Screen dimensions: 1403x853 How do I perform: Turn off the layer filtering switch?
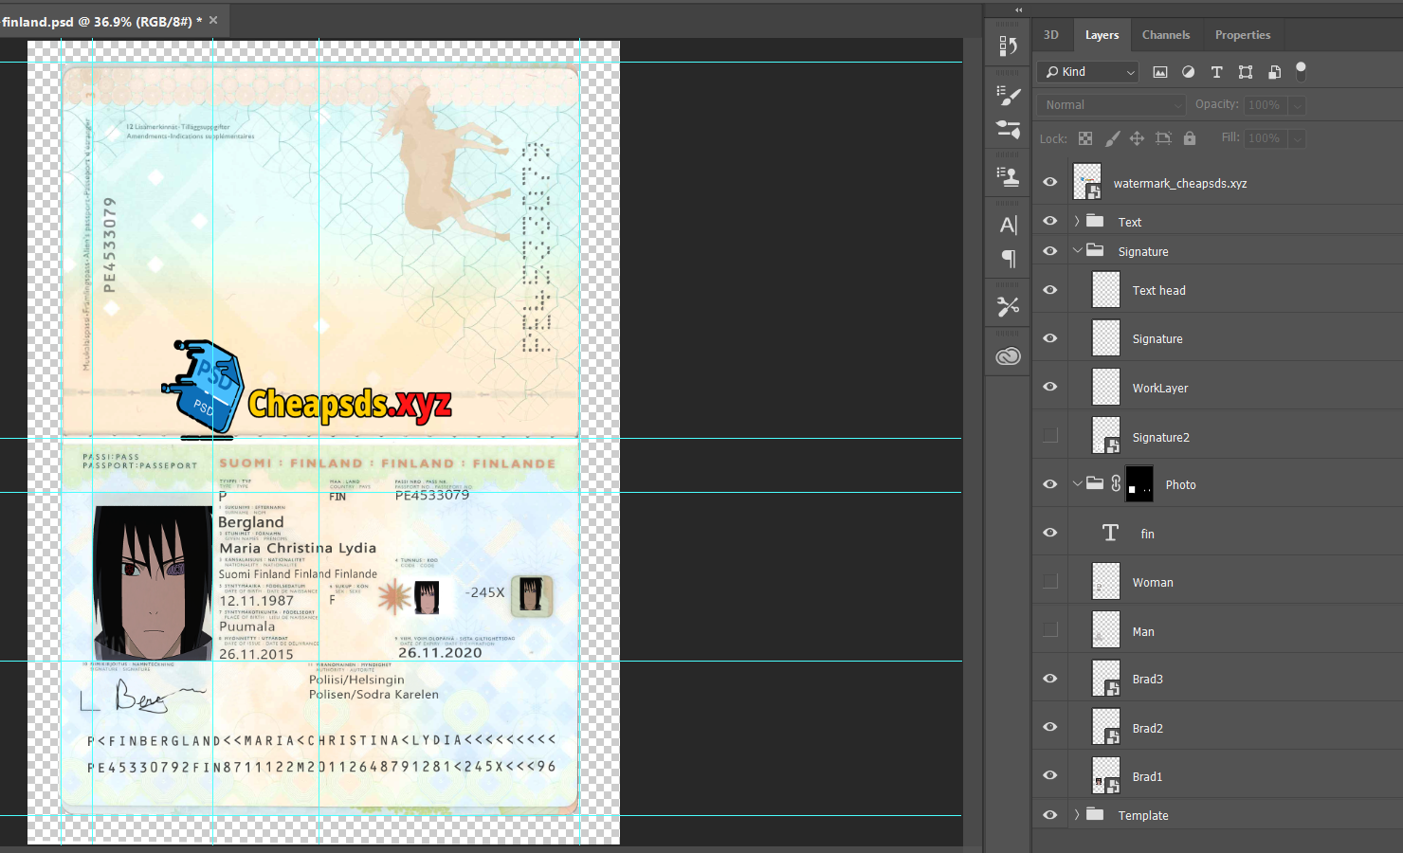pos(1301,70)
